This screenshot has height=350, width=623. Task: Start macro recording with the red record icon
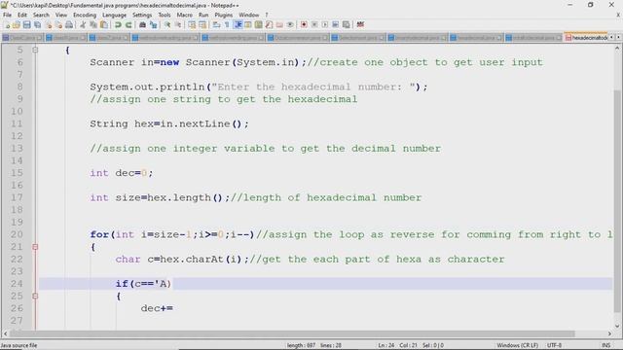[304, 25]
